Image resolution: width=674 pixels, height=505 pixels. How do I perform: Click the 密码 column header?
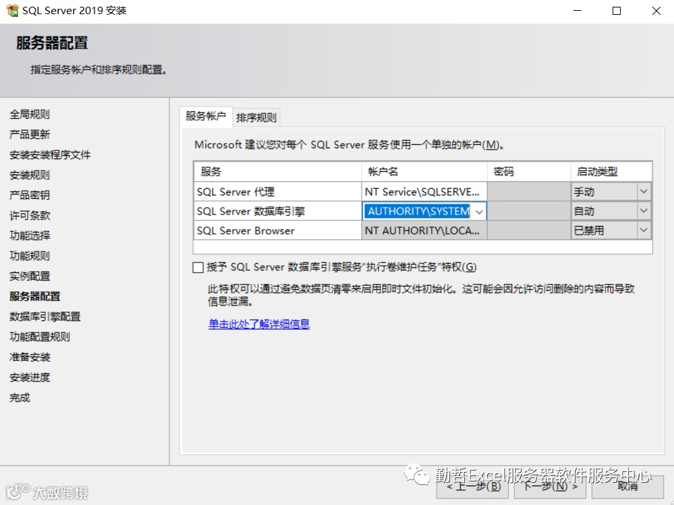(529, 172)
